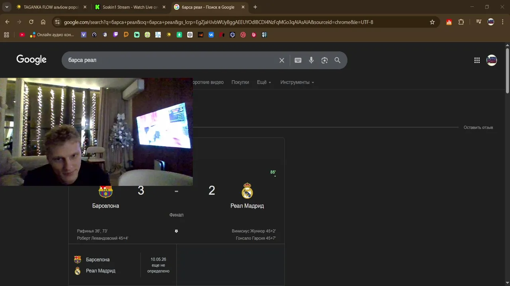The width and height of the screenshot is (510, 286).
Task: Open the red circle b bookmark
Action: coord(254,35)
